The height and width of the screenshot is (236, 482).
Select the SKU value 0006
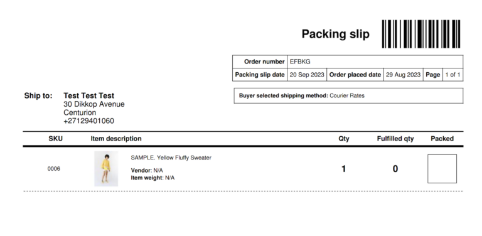pyautogui.click(x=54, y=169)
